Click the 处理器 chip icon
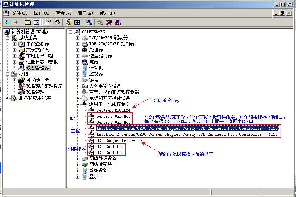The width and height of the screenshot is (296, 197). (85, 50)
